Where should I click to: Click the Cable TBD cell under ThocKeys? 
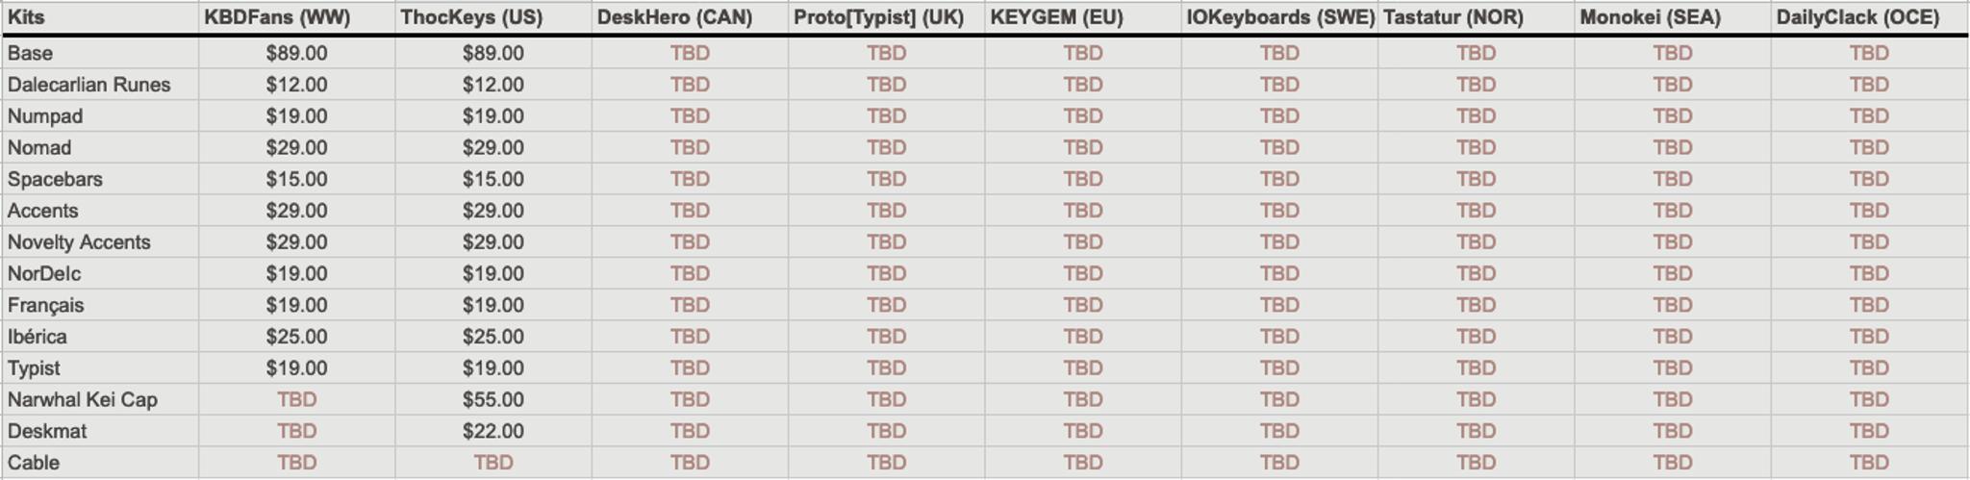click(x=493, y=463)
